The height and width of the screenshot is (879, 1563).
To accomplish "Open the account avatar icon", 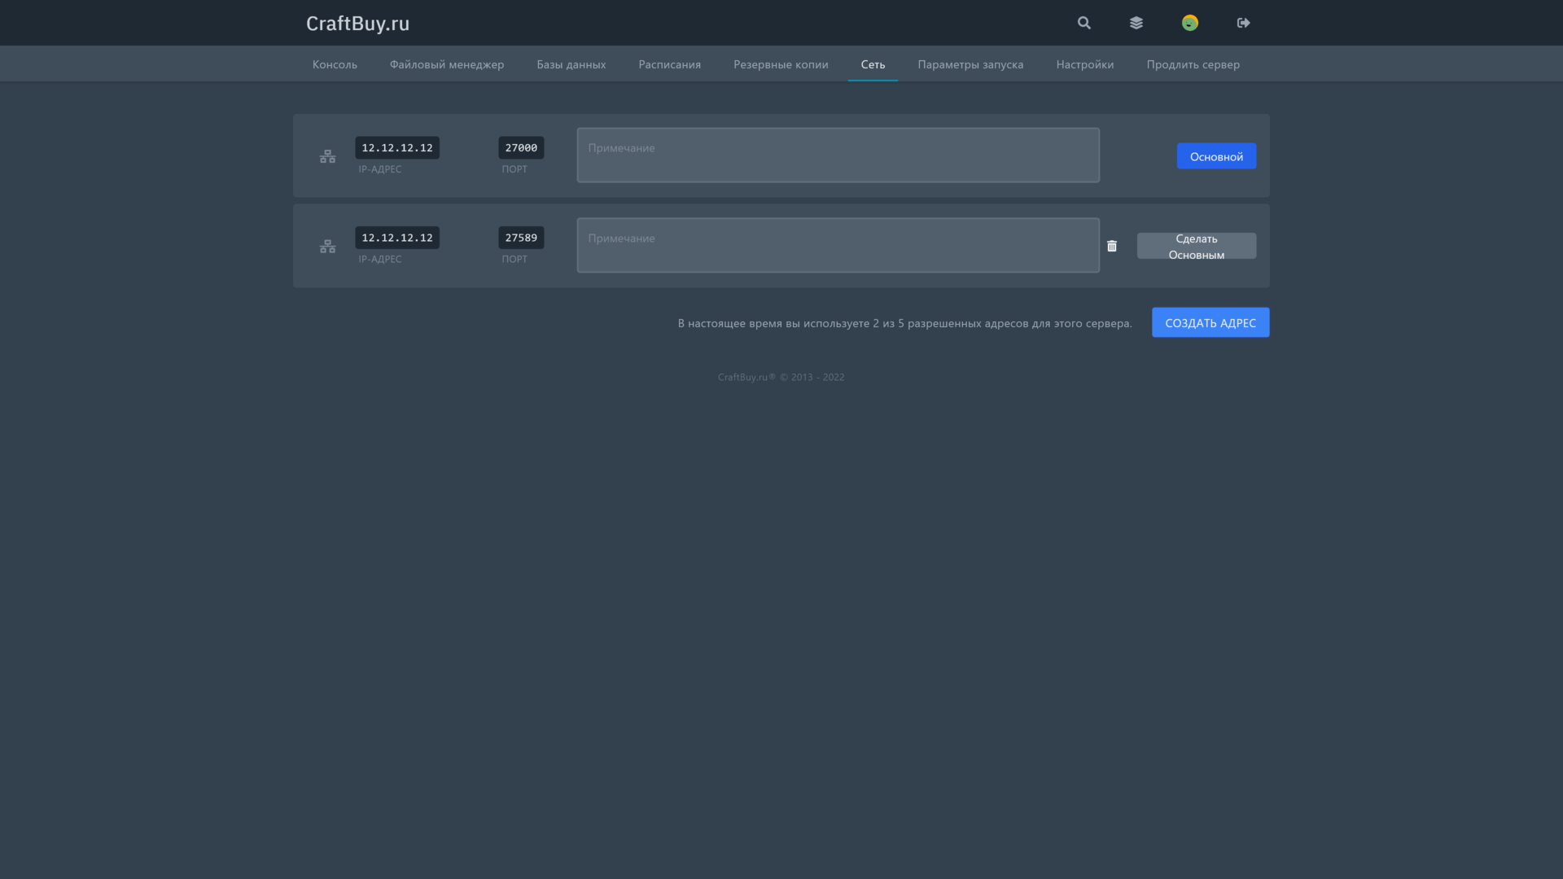I will 1190,23.
